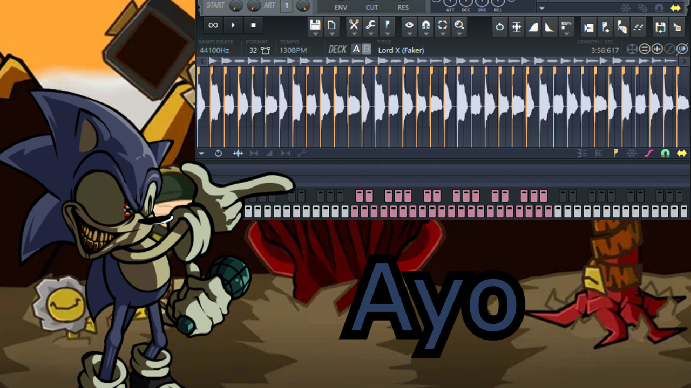The image size is (691, 388).
Task: Click the top panel yellow double-arrow icon
Action: [675, 8]
